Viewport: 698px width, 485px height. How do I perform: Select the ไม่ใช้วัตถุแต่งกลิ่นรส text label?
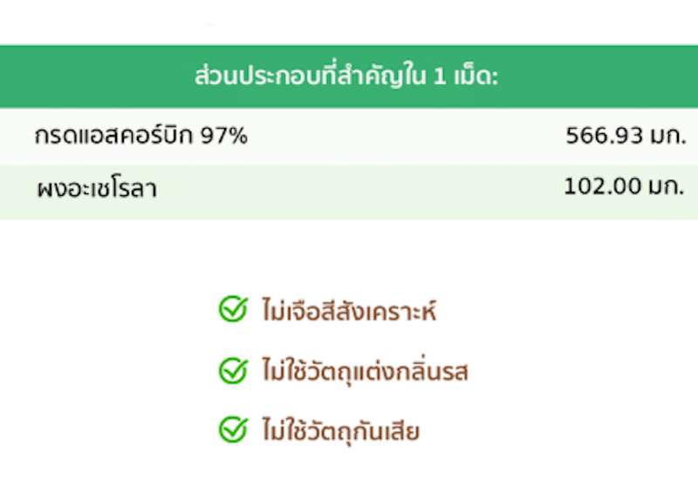(x=365, y=371)
